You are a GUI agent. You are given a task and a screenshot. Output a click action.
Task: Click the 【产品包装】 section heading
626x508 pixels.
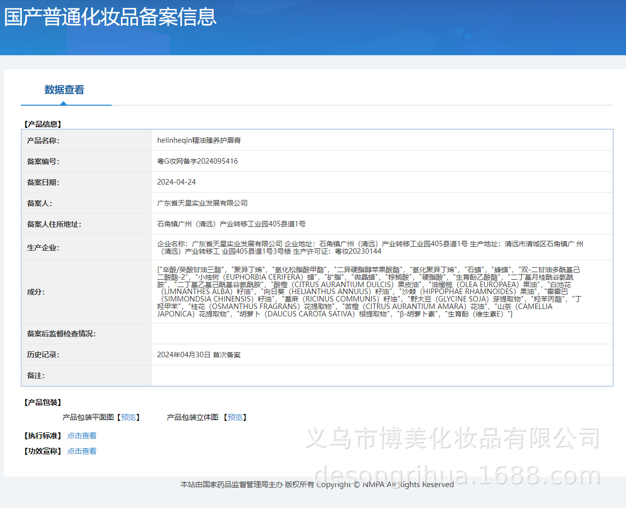(x=43, y=403)
